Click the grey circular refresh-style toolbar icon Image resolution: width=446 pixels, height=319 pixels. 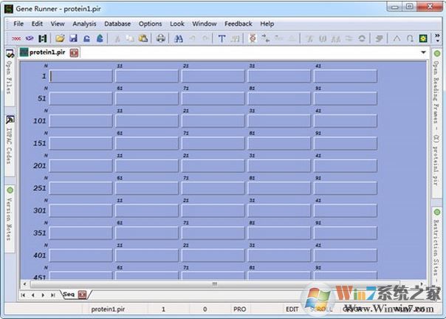362,38
